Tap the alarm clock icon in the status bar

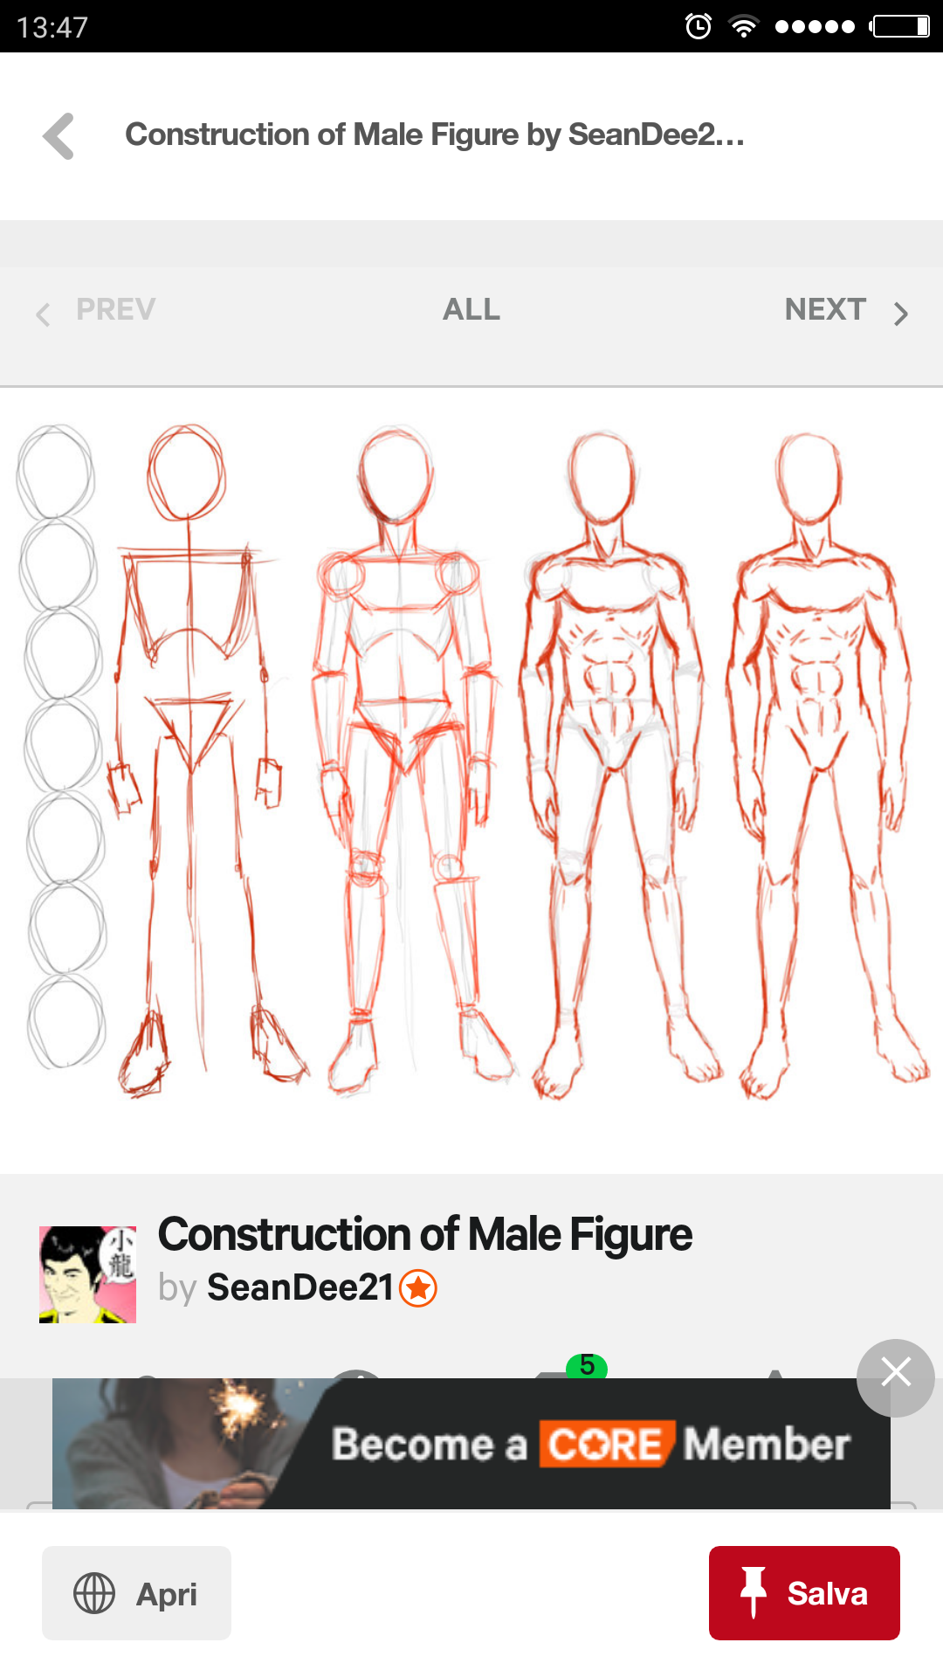pyautogui.click(x=698, y=26)
